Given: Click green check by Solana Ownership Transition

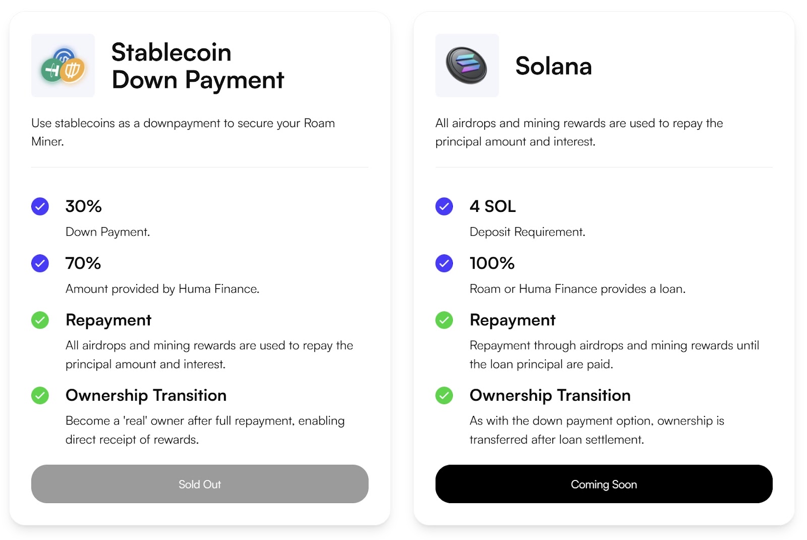Looking at the screenshot, I should click(444, 395).
